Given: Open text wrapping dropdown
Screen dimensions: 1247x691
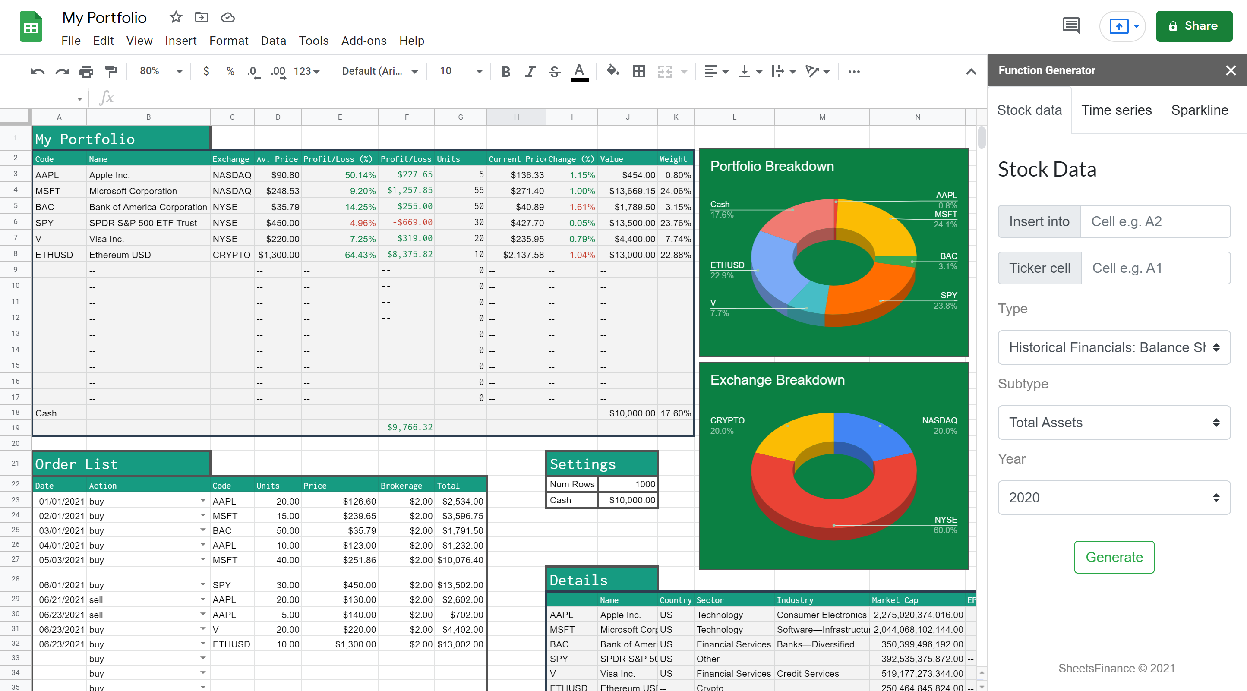Looking at the screenshot, I should click(x=784, y=72).
